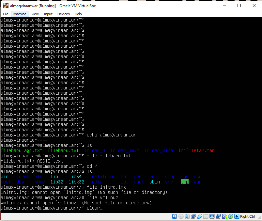Click the snap directory entry
The width and height of the screenshot is (262, 221).
(170, 177)
